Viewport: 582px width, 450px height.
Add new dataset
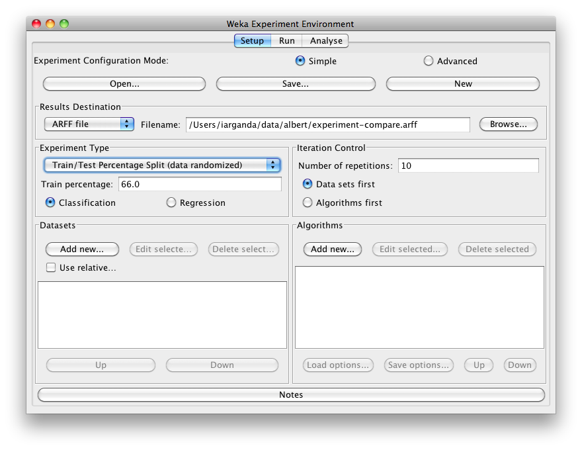(82, 249)
